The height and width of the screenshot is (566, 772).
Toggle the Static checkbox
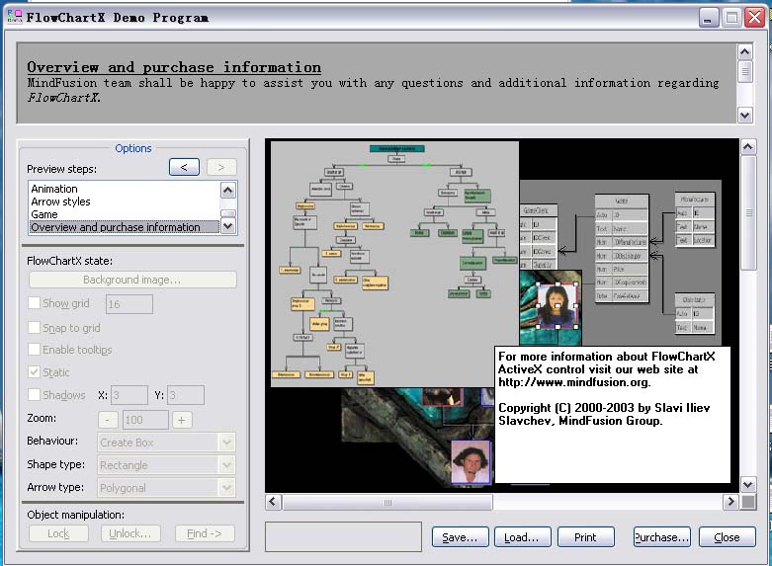point(34,372)
